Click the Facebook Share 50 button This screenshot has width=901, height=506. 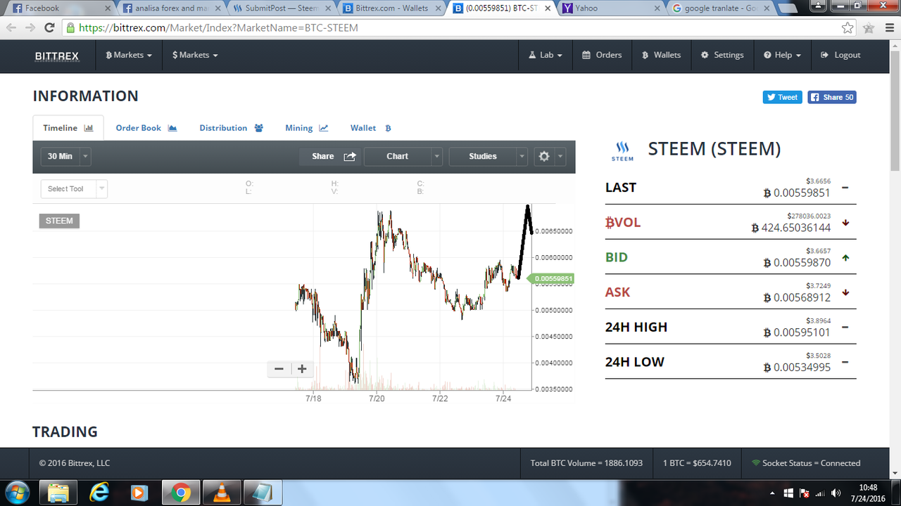pyautogui.click(x=832, y=97)
